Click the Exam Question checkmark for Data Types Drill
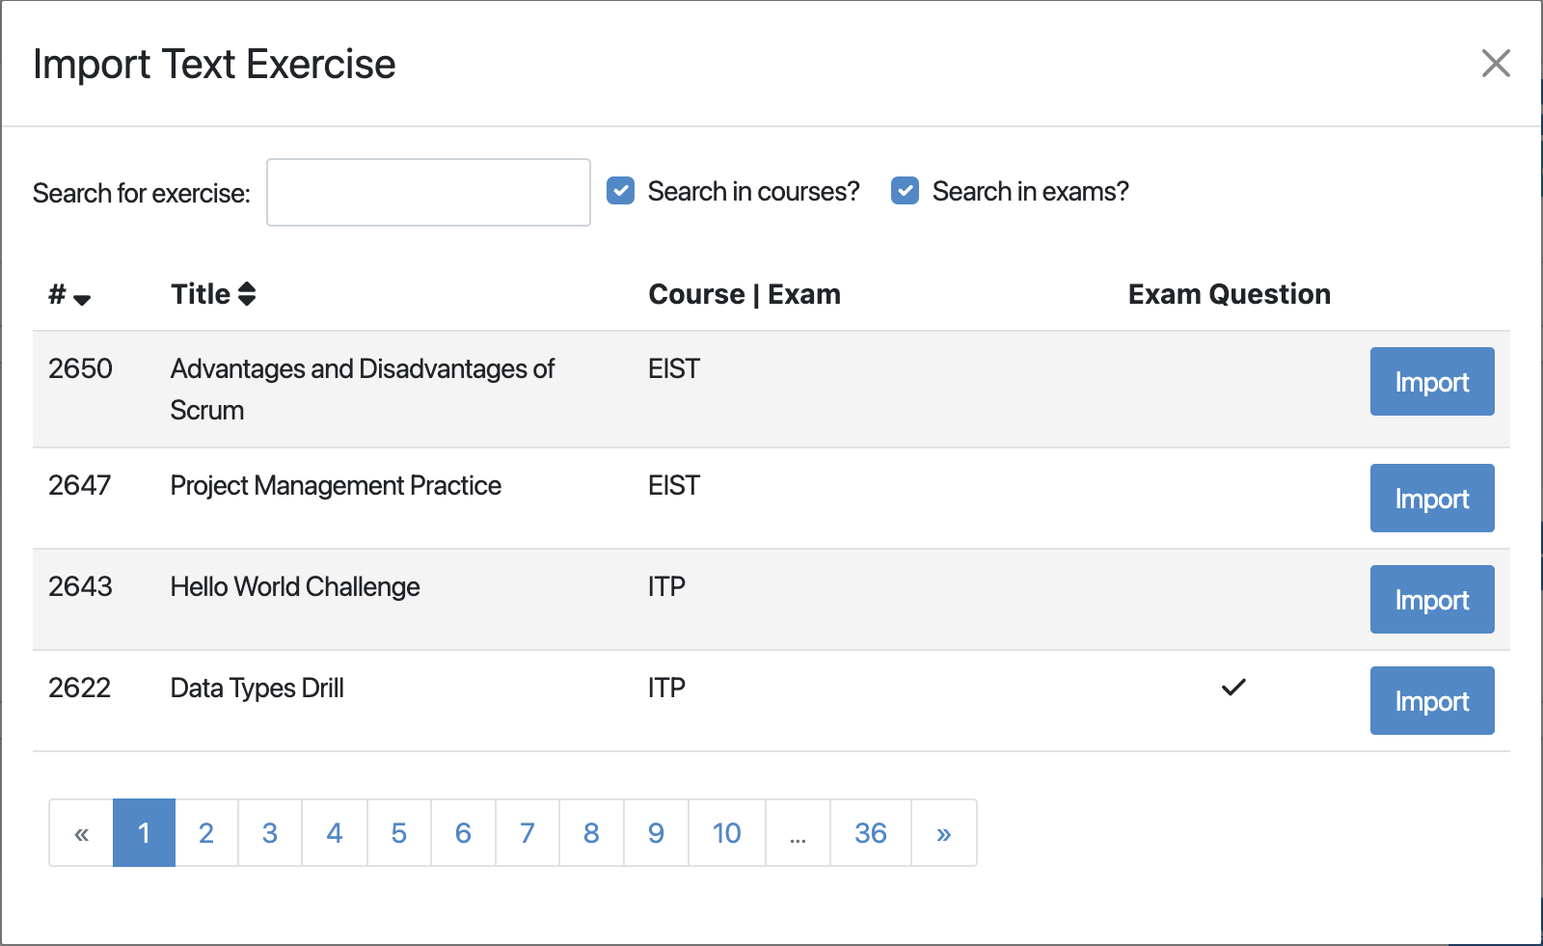Viewport: 1543px width, 946px height. (1232, 688)
